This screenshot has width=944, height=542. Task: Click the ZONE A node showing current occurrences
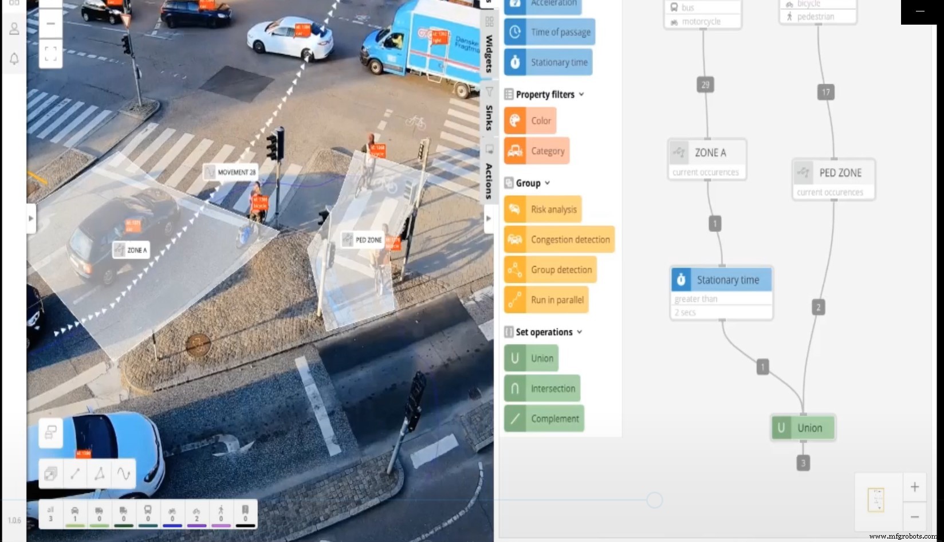pyautogui.click(x=707, y=159)
